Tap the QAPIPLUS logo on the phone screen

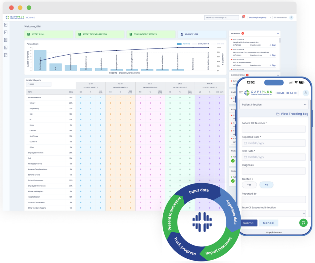tap(258, 93)
